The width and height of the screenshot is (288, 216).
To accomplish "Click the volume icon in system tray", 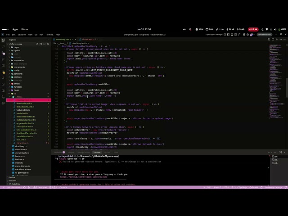I will (x=275, y=29).
